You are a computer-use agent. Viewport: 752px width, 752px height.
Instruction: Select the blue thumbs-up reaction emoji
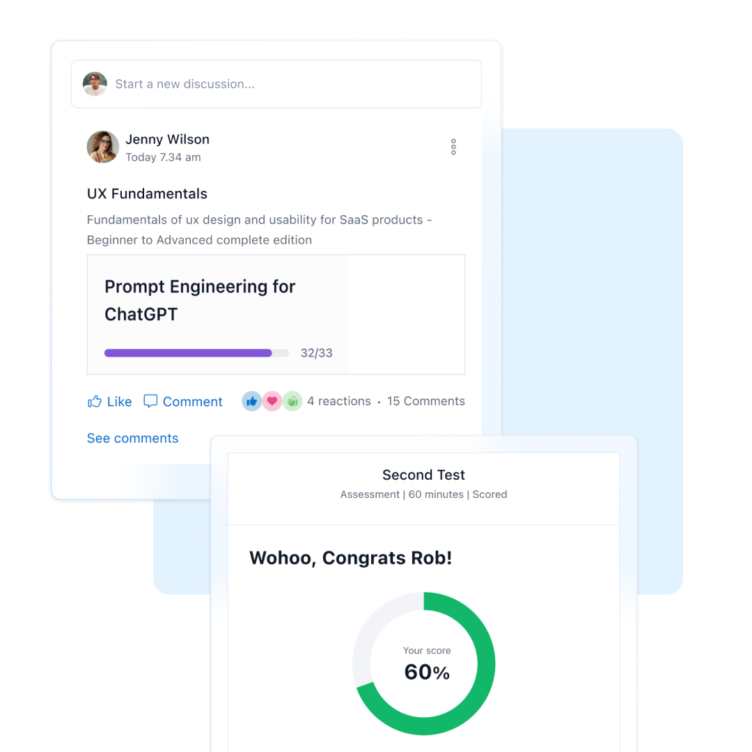(x=252, y=401)
